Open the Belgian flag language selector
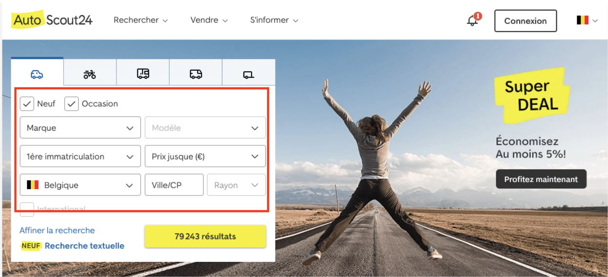This screenshot has width=608, height=277. tap(587, 20)
